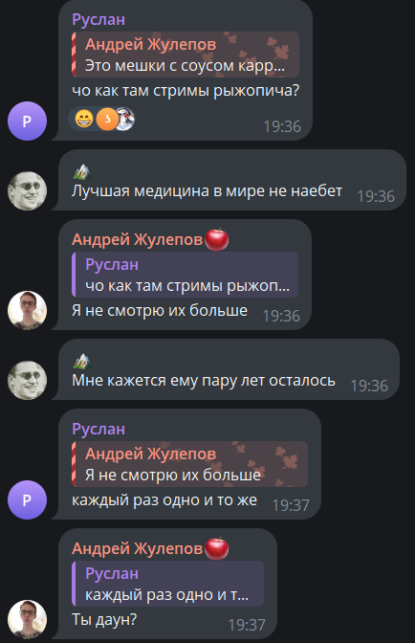Open Руслан's purple avatar next to the 19:36 message

click(x=27, y=121)
